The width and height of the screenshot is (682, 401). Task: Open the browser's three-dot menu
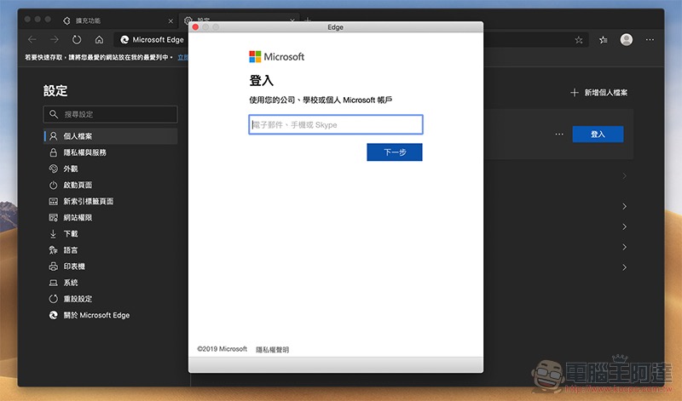click(x=650, y=39)
